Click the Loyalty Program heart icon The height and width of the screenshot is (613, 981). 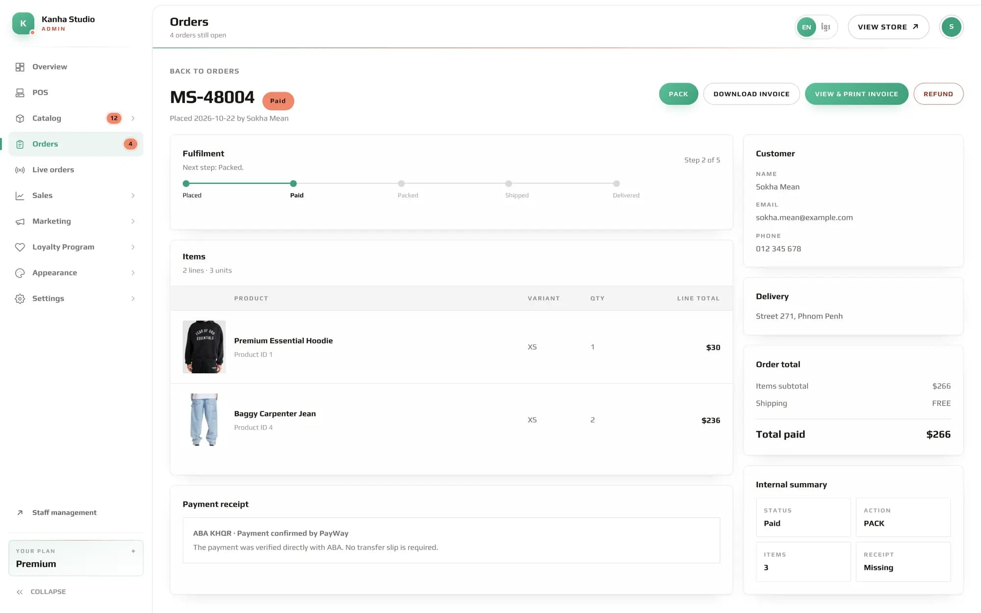20,247
